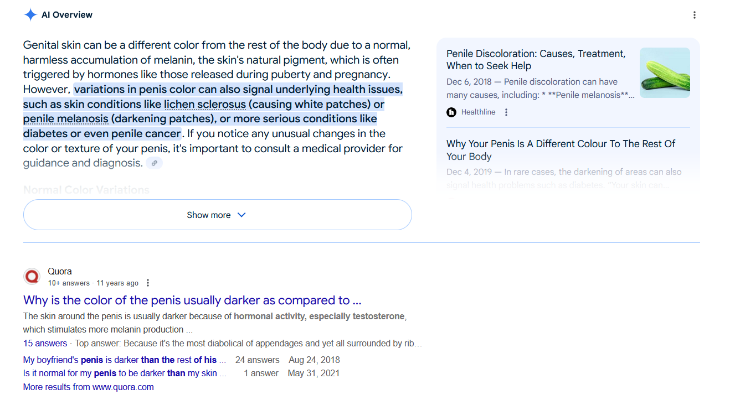The image size is (740, 410).
Task: Click the Quora logo icon
Action: coord(32,277)
